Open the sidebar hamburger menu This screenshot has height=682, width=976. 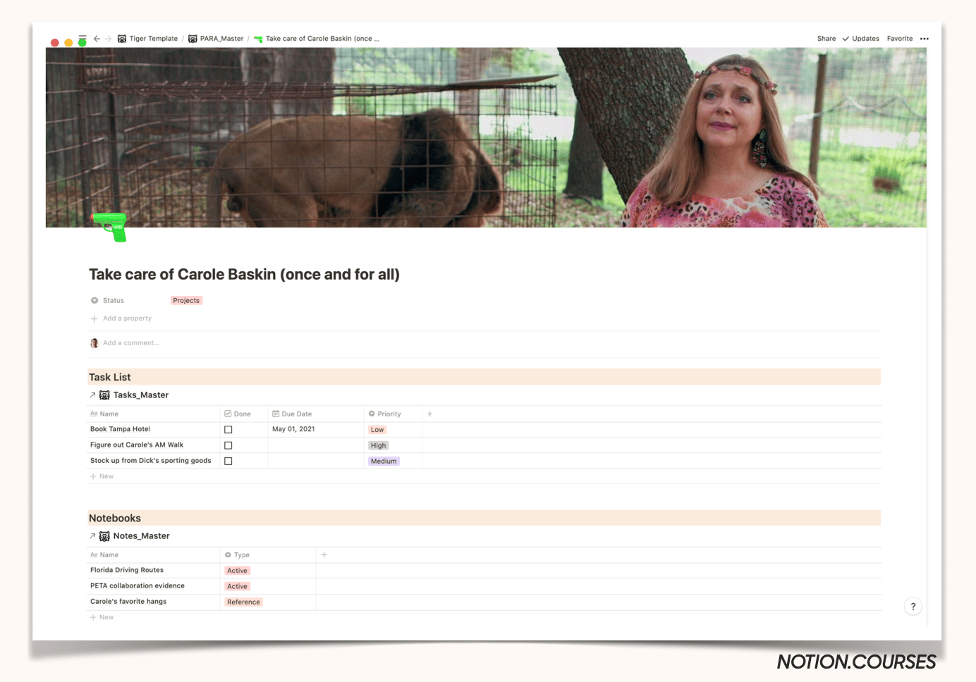pos(83,38)
